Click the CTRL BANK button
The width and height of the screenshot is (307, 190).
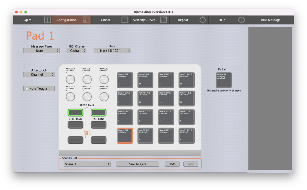(x=75, y=125)
